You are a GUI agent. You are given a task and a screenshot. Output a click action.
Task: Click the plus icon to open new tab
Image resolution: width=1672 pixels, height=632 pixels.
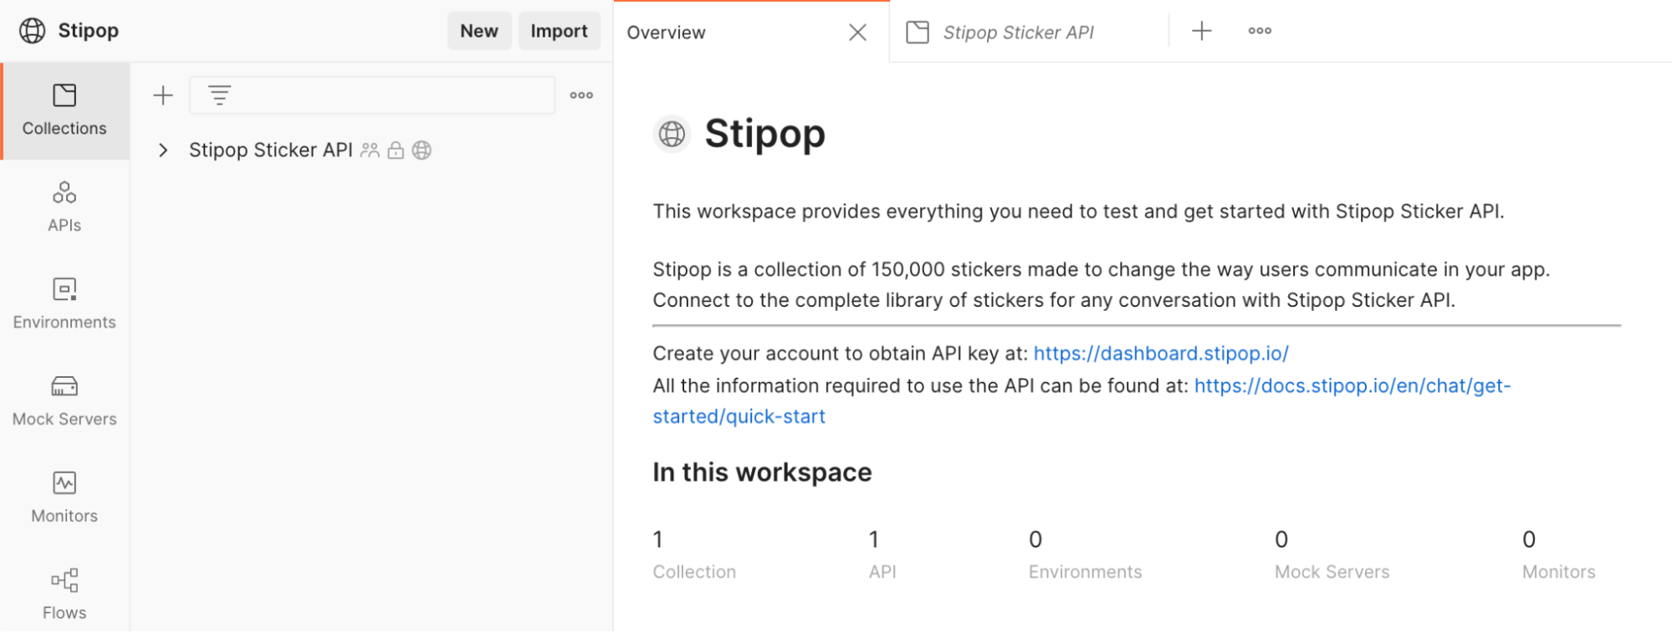1201,31
